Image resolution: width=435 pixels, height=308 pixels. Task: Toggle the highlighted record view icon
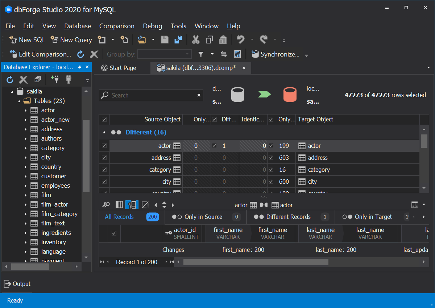(132, 205)
